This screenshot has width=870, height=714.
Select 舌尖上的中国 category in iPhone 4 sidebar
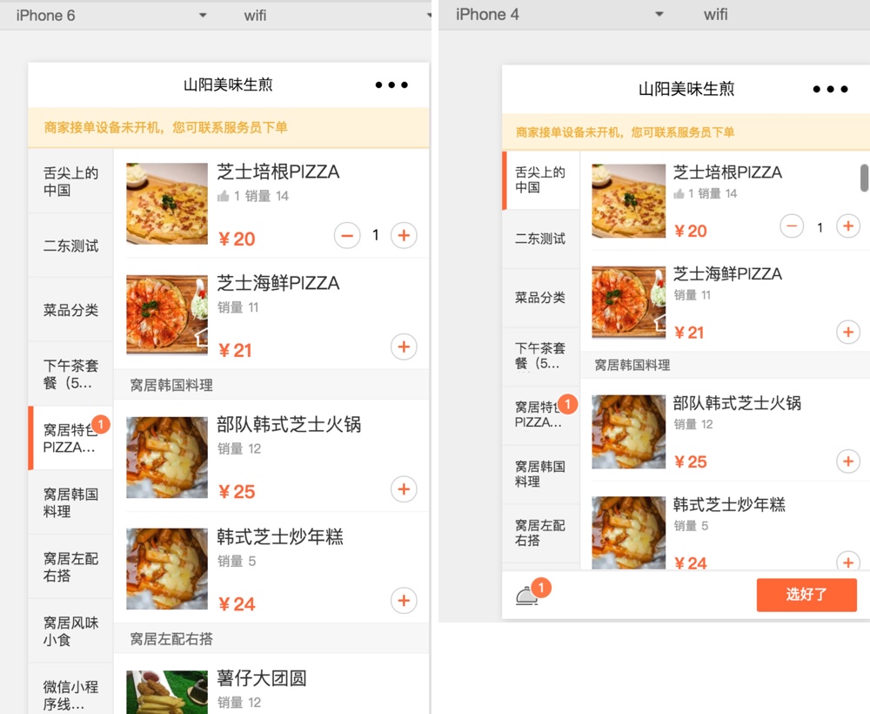pos(541,180)
